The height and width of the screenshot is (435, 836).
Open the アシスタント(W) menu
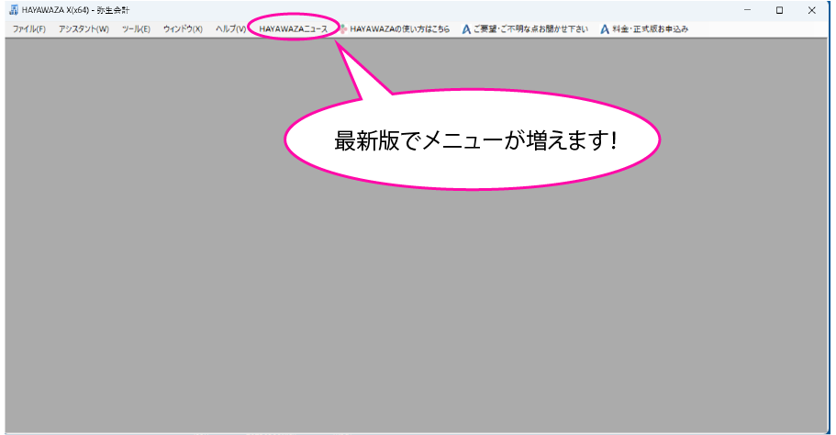point(84,29)
